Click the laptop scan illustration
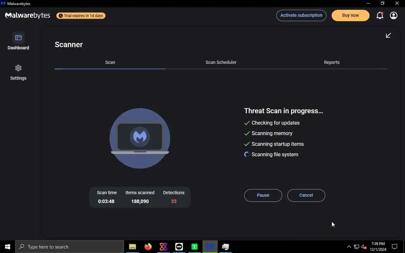This screenshot has height=253, width=405. (140, 139)
